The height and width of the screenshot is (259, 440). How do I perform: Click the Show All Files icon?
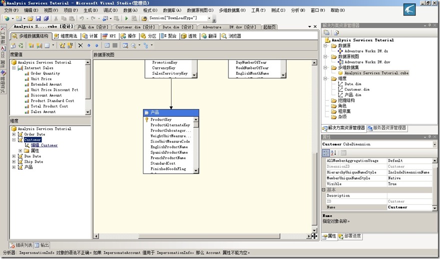click(336, 32)
